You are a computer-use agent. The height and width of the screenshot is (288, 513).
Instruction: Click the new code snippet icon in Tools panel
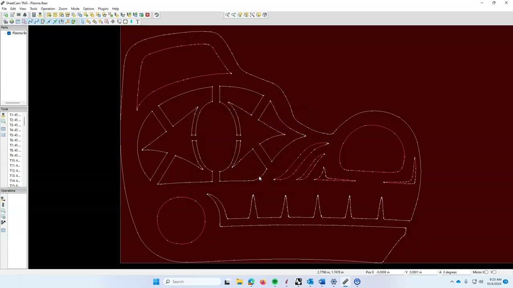3,121
